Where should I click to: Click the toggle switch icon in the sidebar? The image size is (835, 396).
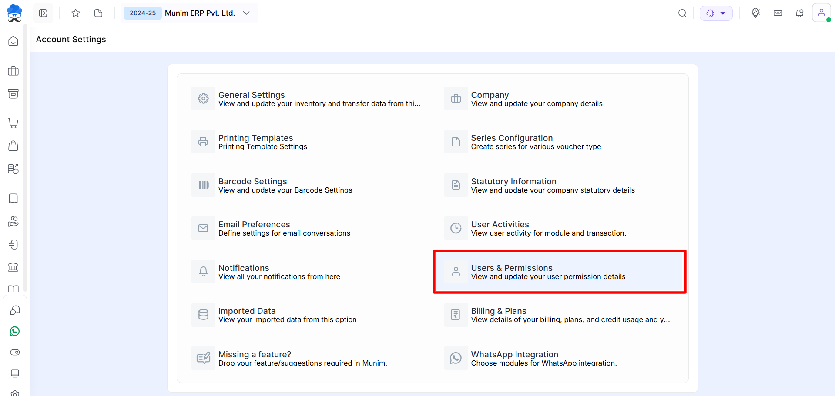tap(15, 353)
